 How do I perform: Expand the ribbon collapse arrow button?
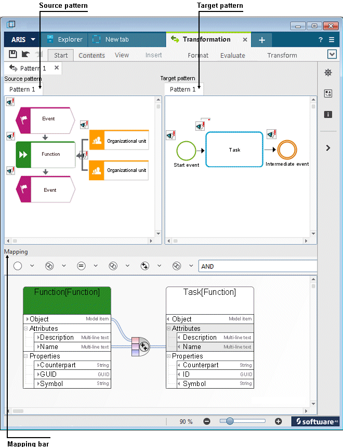coord(332,54)
